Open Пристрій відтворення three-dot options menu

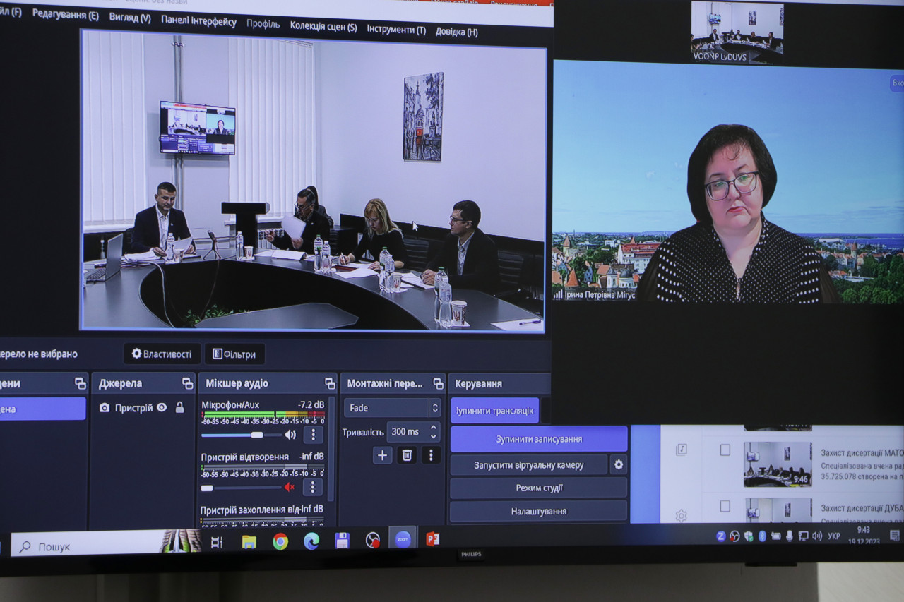pos(313,487)
